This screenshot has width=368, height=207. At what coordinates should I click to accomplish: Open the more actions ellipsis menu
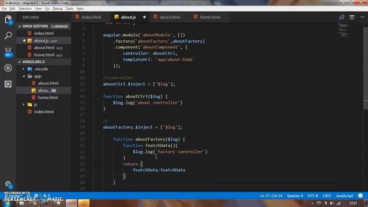coord(362,17)
